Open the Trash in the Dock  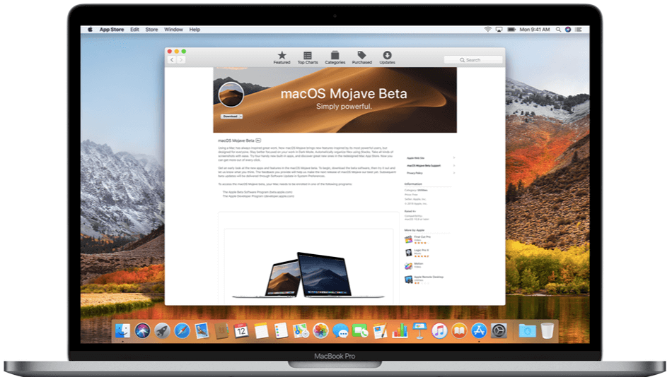pyautogui.click(x=547, y=331)
